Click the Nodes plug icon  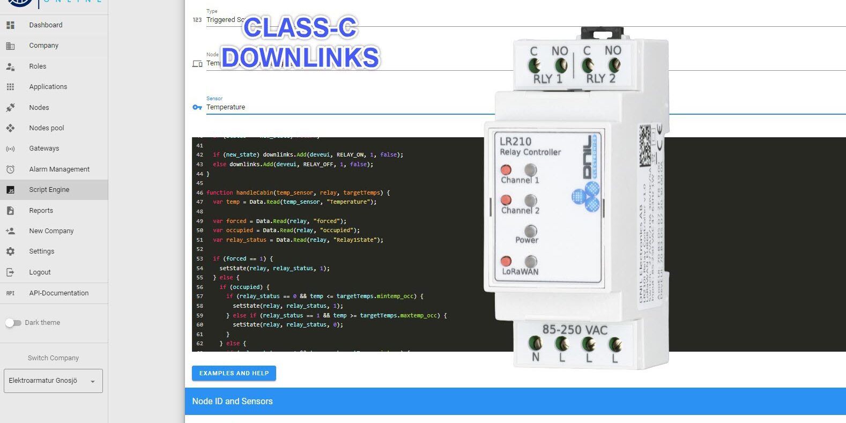(x=10, y=108)
